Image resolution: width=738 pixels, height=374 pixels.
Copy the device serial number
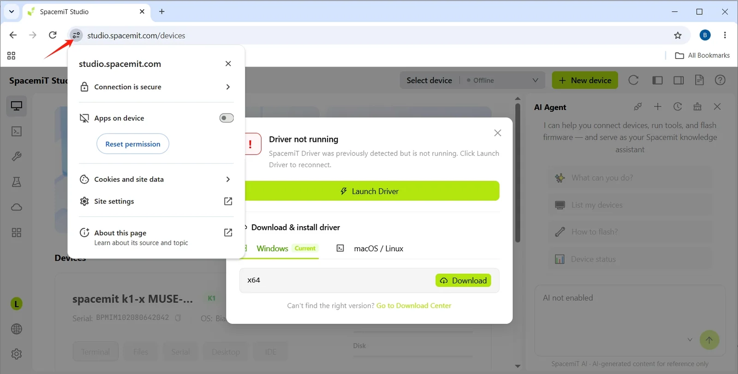pos(178,318)
